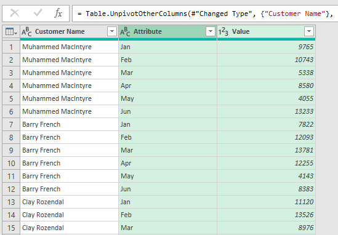This screenshot has height=235, width=338.
Task: Click Jan attribute cell in row 1
Action: pos(167,47)
